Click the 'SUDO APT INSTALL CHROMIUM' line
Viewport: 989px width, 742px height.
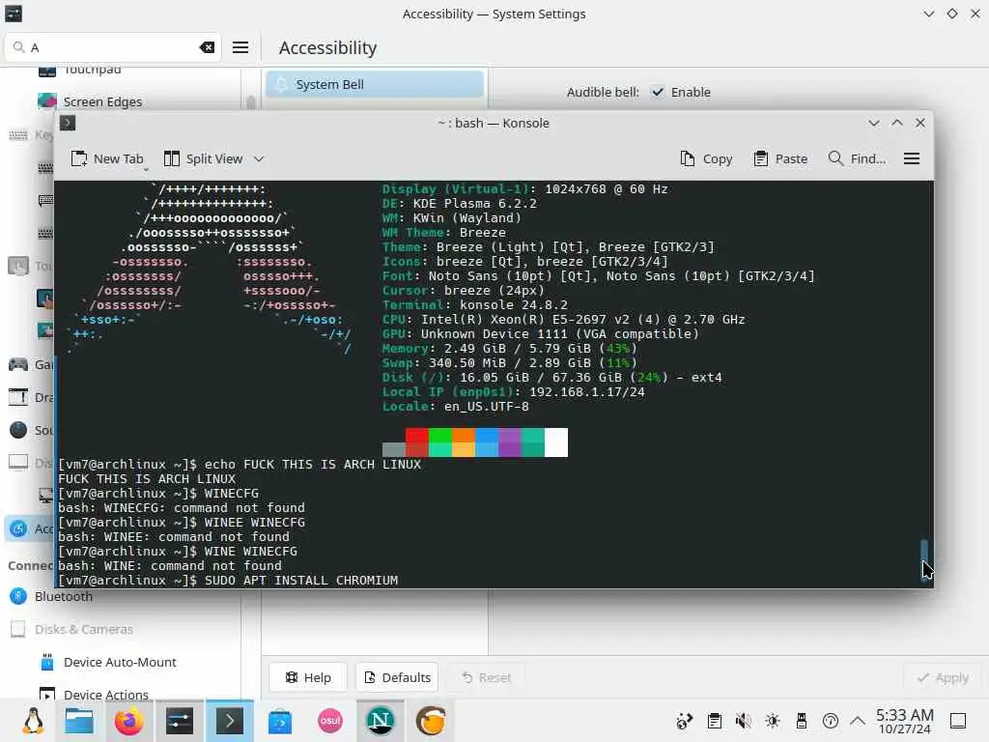pyautogui.click(x=301, y=581)
